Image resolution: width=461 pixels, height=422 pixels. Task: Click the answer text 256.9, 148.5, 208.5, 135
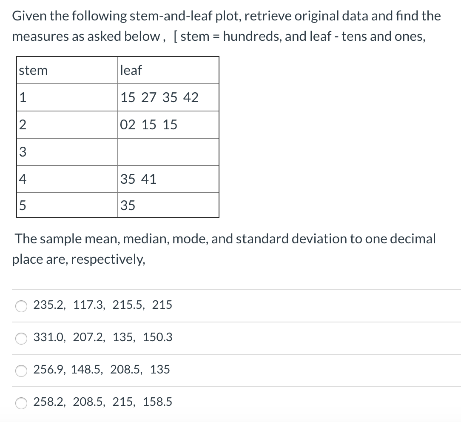click(101, 370)
